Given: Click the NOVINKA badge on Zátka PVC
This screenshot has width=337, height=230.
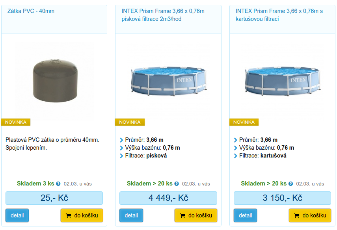Looking at the screenshot, I should tap(16, 122).
